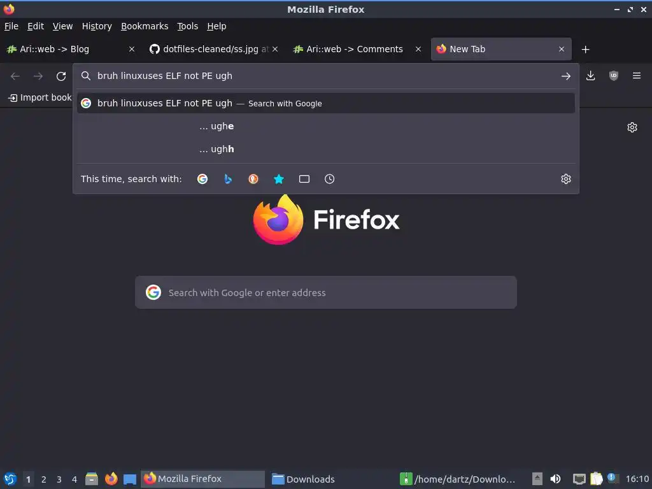Open the volume control tray icon
The height and width of the screenshot is (489, 652).
pos(555,479)
